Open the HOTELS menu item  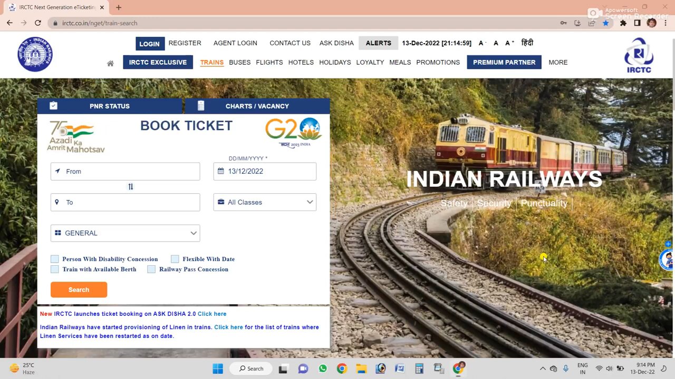[301, 62]
